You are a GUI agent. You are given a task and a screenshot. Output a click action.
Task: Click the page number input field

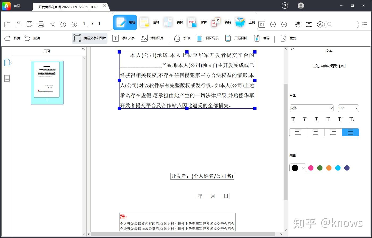[x=84, y=24]
